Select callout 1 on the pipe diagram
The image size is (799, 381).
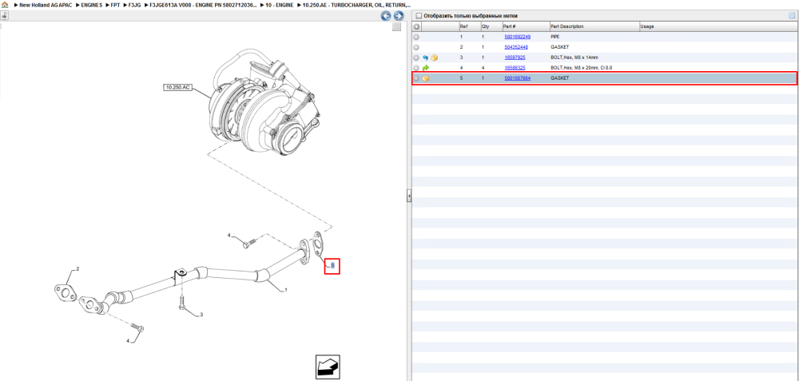285,290
